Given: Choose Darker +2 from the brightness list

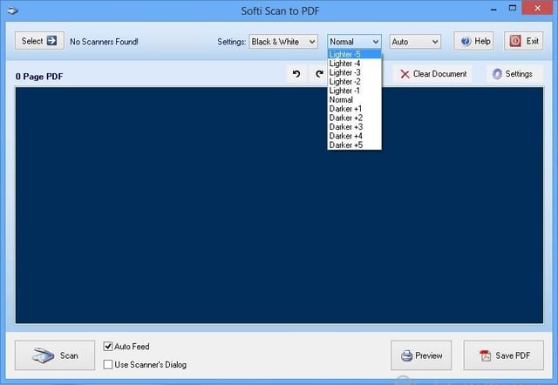Looking at the screenshot, I should (x=354, y=118).
